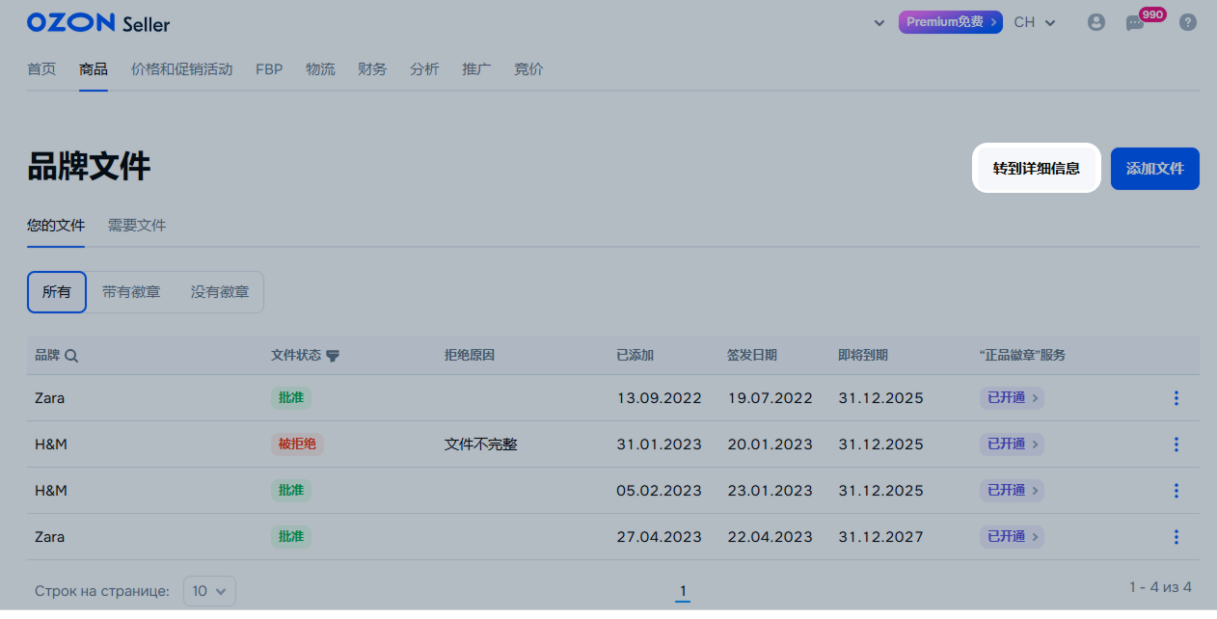Select the 没有徽章 filter option
This screenshot has width=1217, height=619.
(x=220, y=292)
